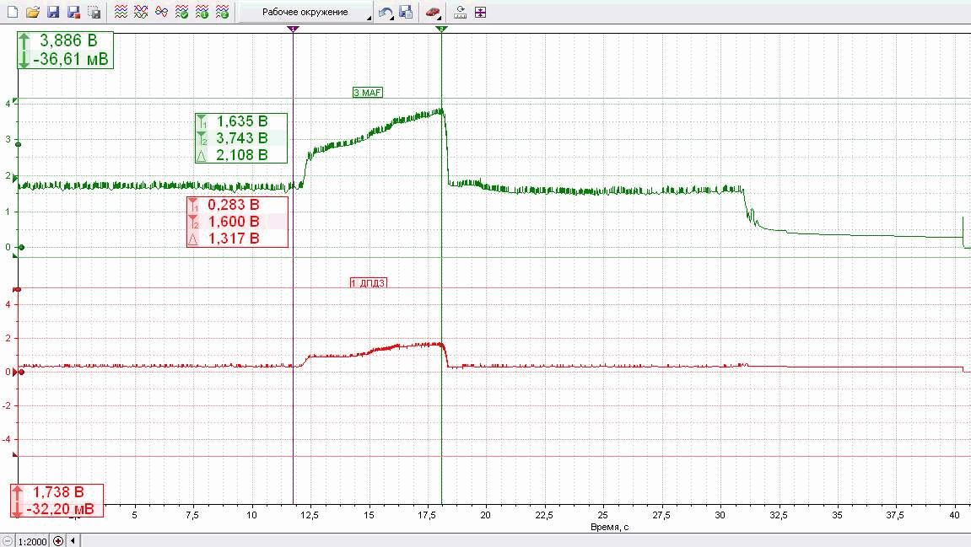The image size is (971, 547).
Task: Click the first tri-color waveform toolbar icon
Action: pos(121,13)
